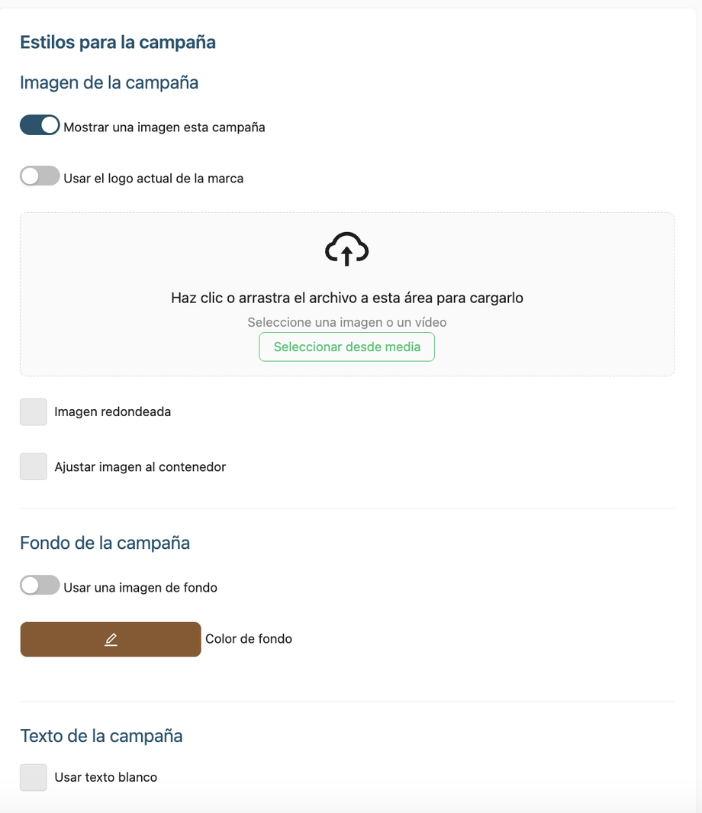Check the 'Imagen redondeada' checkbox
This screenshot has width=702, height=813.
pyautogui.click(x=34, y=411)
